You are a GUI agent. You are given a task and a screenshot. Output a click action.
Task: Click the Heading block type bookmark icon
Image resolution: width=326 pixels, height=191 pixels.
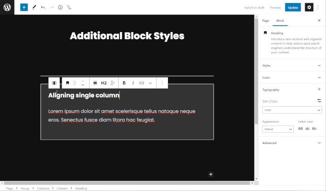(67, 83)
